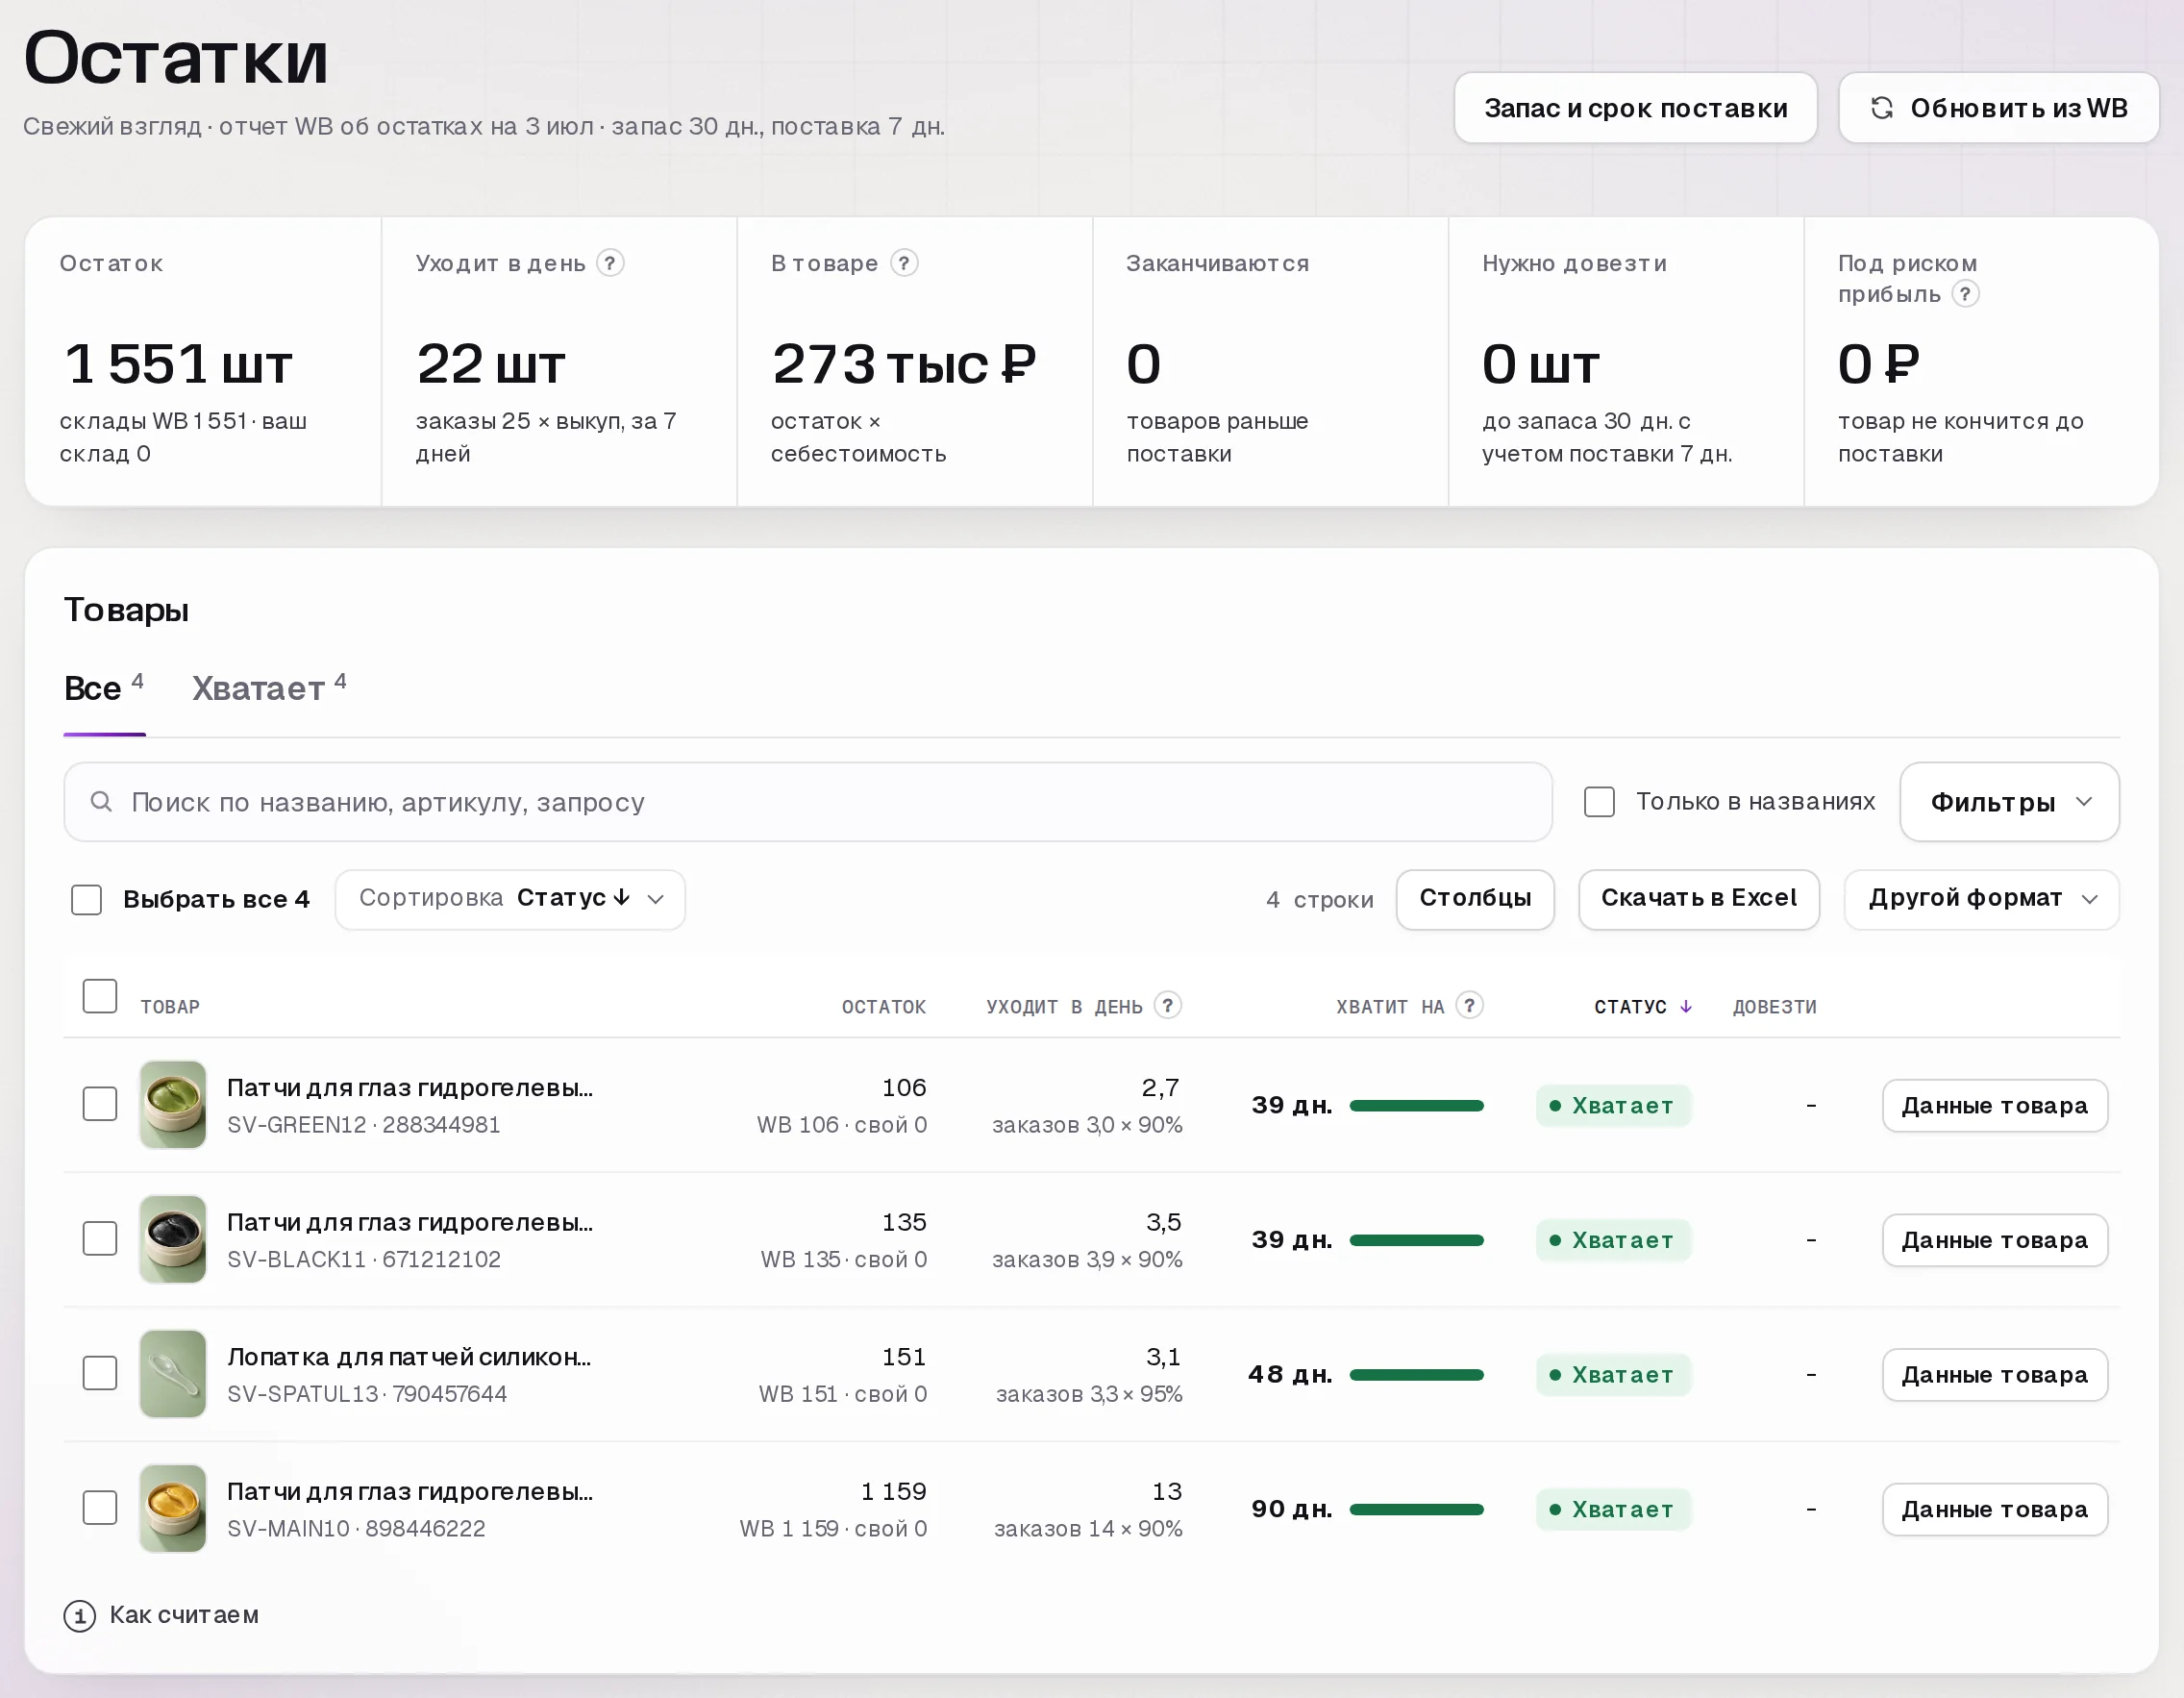
Task: Click article text SV-GREEN12 · 288344981
Action: [364, 1125]
